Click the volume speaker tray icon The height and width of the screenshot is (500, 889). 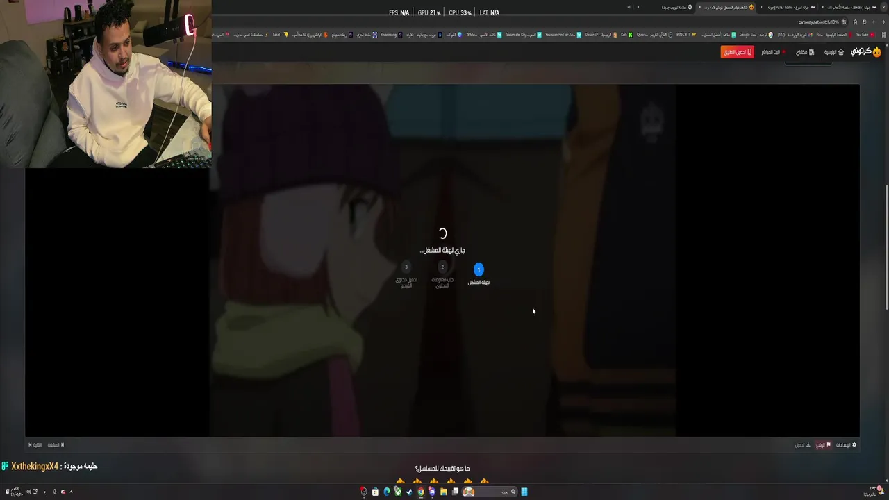click(28, 492)
